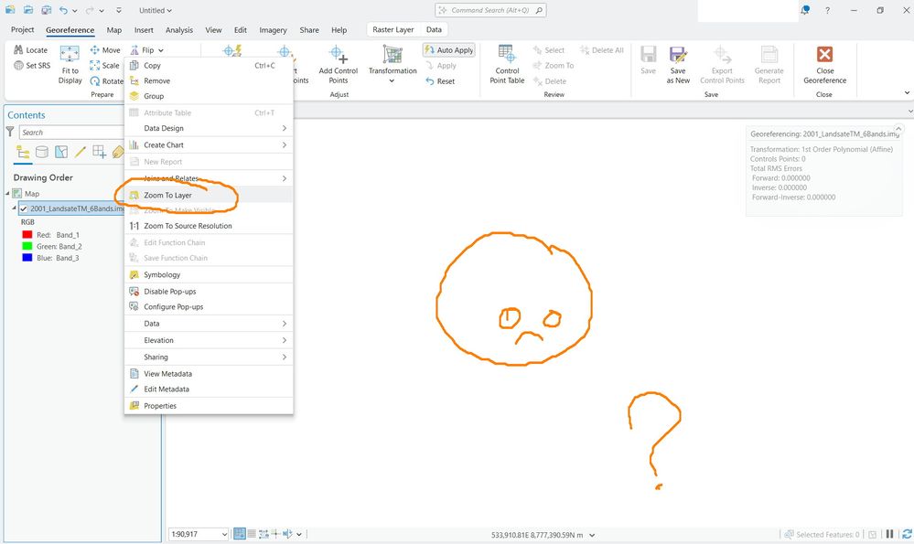The width and height of the screenshot is (914, 544).
Task: Click the open project icon in title bar
Action: tap(28, 10)
